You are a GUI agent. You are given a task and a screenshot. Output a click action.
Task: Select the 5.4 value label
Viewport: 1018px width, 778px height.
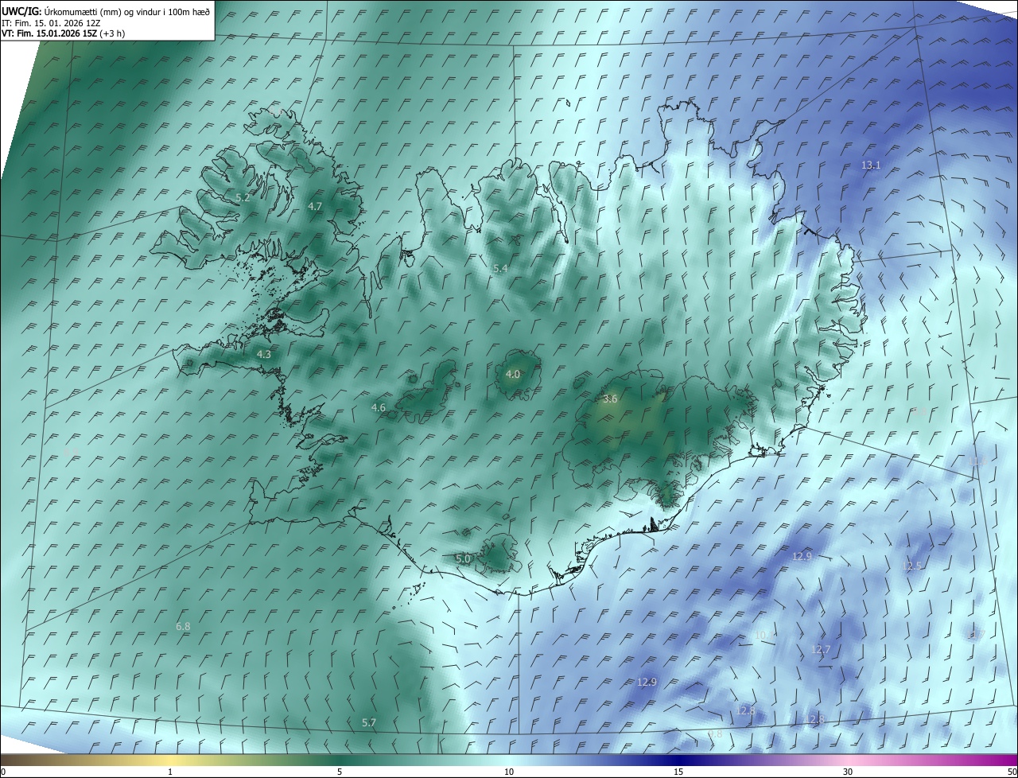500,269
